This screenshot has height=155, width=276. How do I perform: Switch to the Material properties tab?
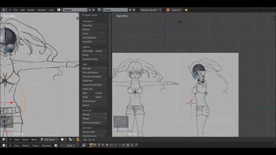coord(124,145)
